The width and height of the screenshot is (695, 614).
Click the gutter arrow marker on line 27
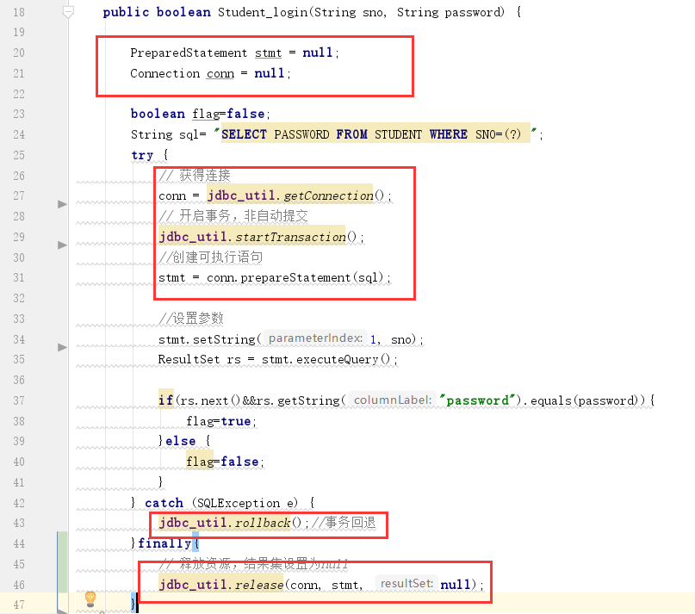click(x=63, y=204)
